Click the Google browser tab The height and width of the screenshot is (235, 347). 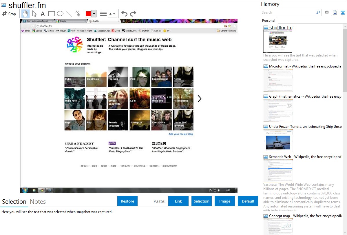pos(71,21)
